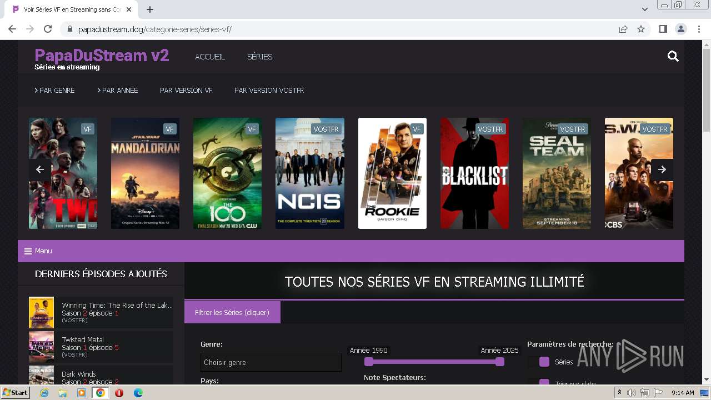This screenshot has height=400, width=711.
Task: Open network tray icon
Action: [x=644, y=393]
